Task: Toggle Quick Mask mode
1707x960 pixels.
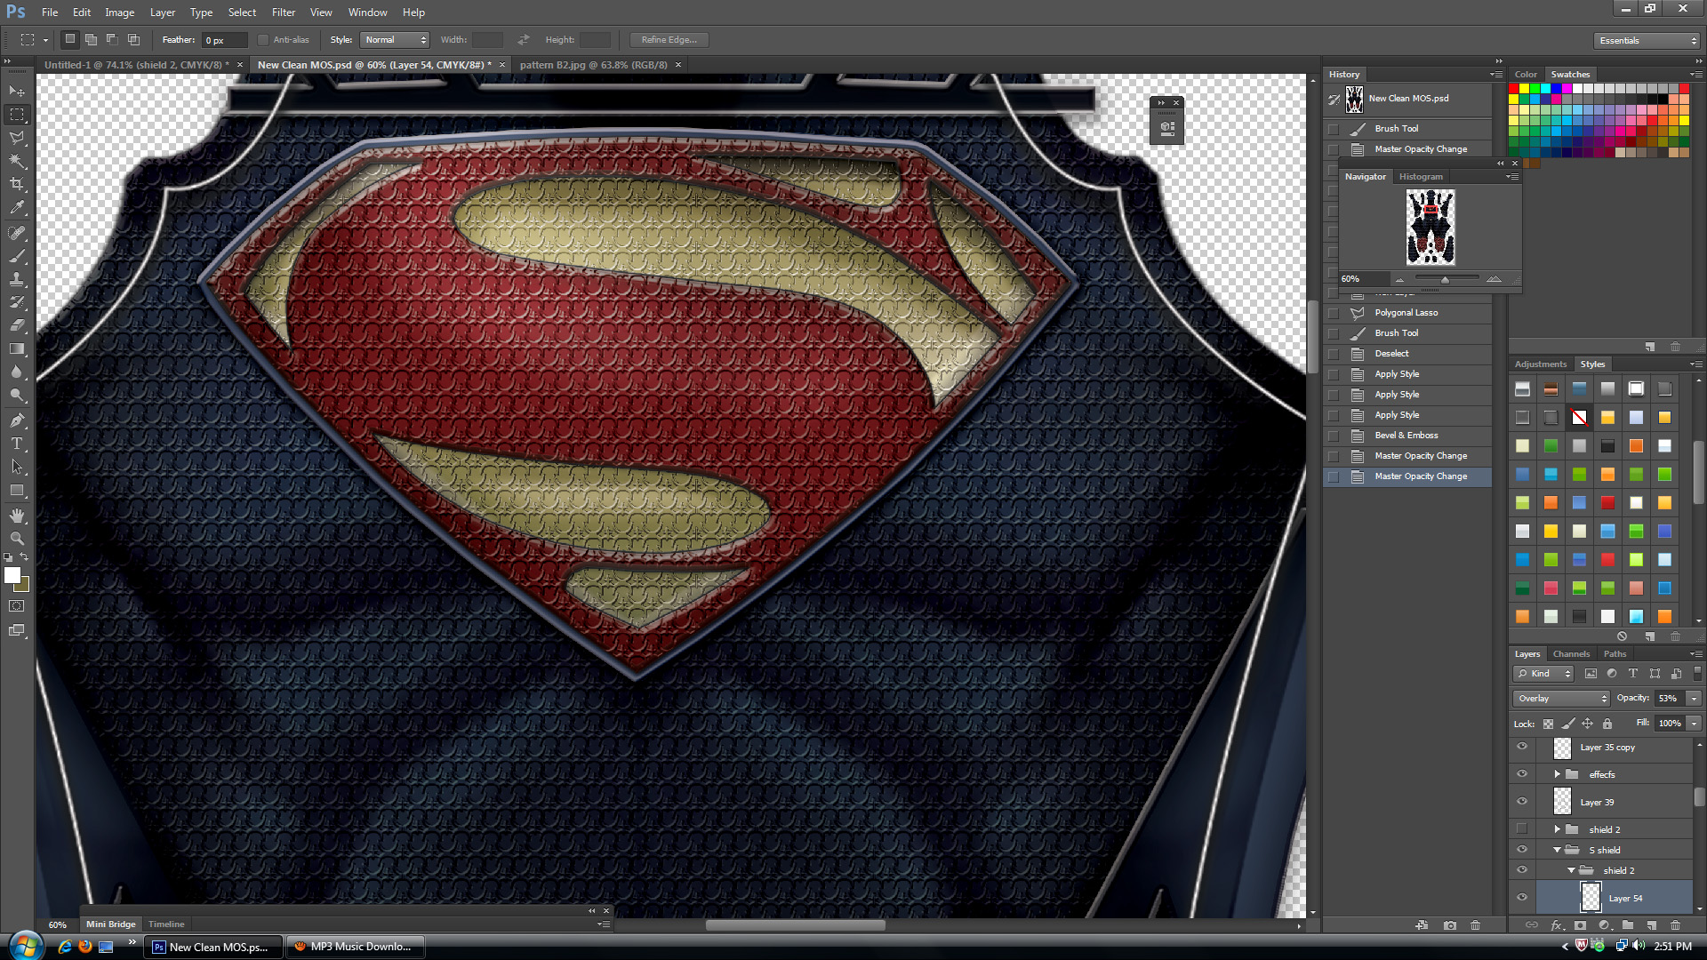Action: [x=17, y=606]
